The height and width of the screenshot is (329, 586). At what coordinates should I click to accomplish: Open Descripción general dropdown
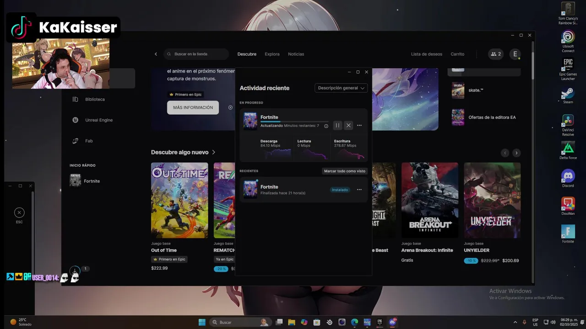(x=341, y=88)
